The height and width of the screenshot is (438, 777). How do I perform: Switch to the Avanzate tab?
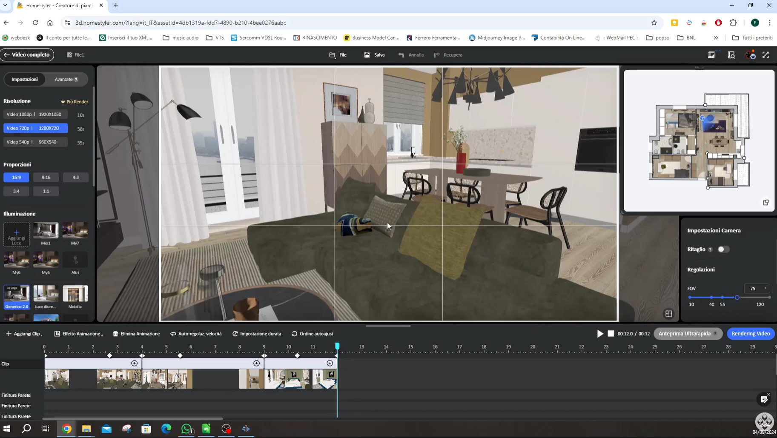click(x=66, y=80)
